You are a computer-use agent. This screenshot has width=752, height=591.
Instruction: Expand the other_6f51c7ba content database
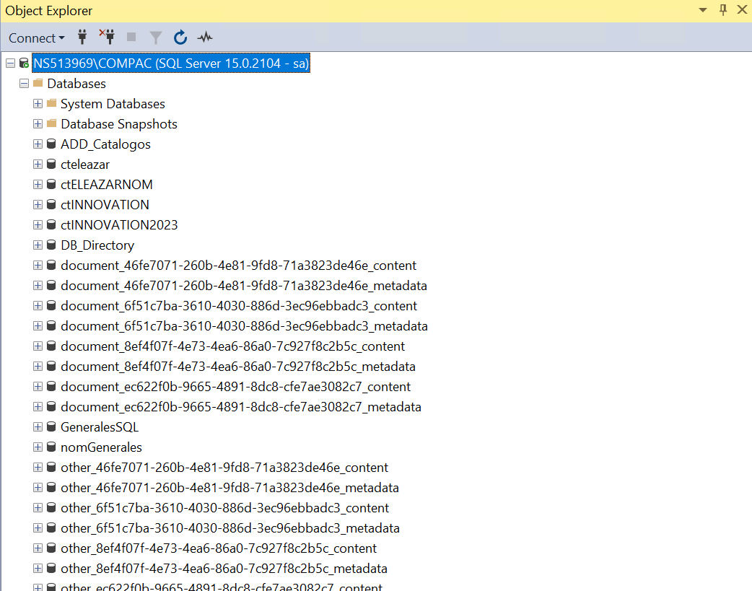tap(38, 508)
